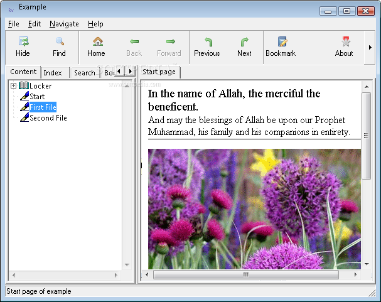Click the Second File pen icon
The width and height of the screenshot is (381, 302).
coord(24,117)
